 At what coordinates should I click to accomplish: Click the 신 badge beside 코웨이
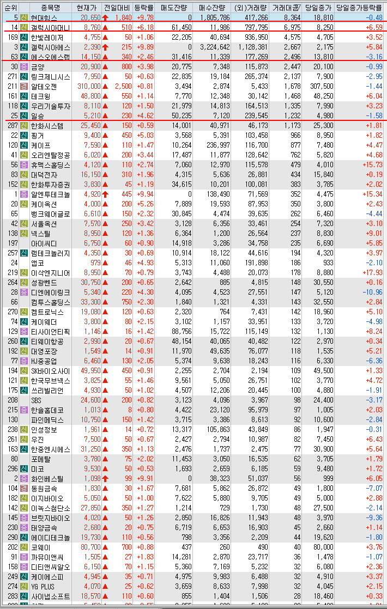click(x=24, y=547)
